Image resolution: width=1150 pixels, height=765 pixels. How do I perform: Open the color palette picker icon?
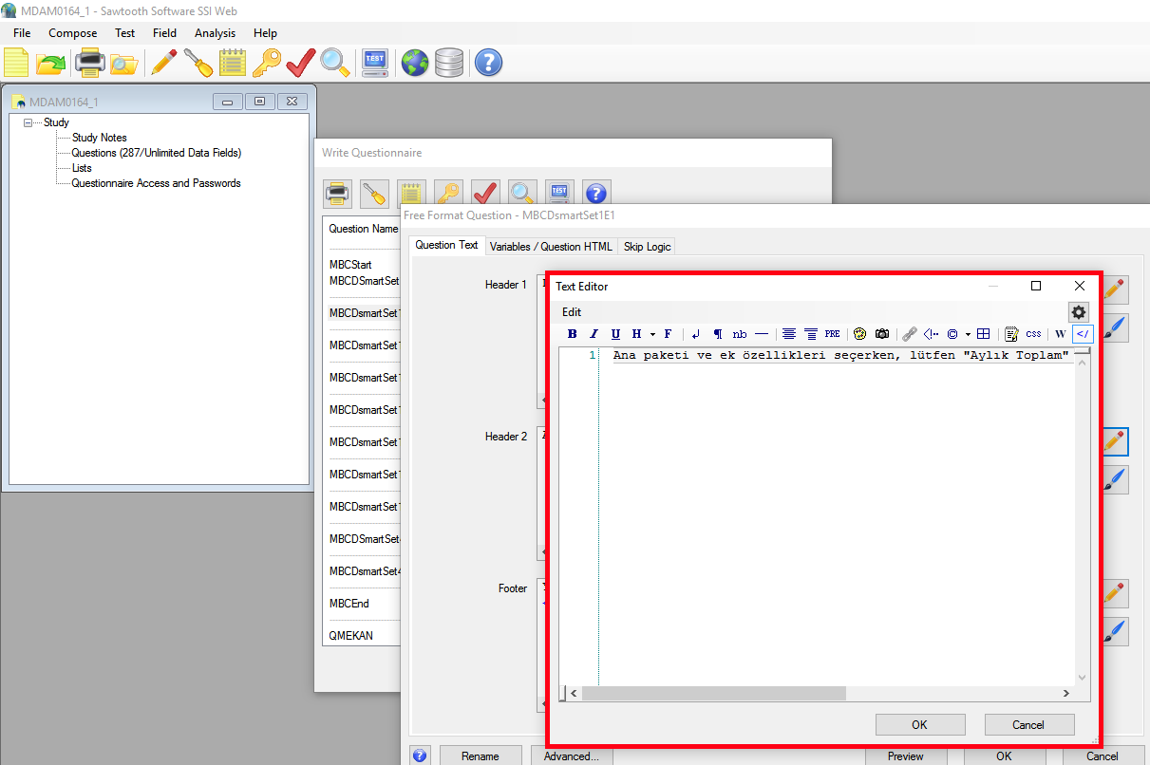(859, 334)
